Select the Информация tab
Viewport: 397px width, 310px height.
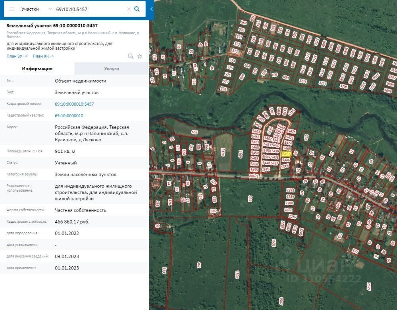(x=37, y=69)
